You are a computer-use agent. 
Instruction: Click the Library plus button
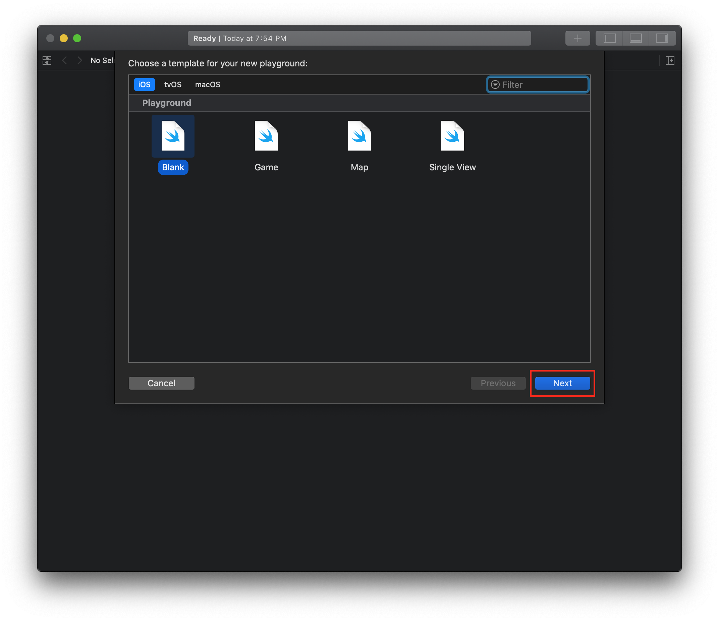point(577,38)
